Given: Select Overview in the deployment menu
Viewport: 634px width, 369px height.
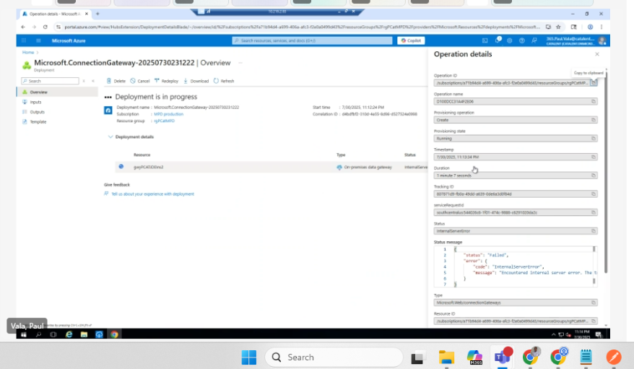Looking at the screenshot, I should [x=58, y=92].
